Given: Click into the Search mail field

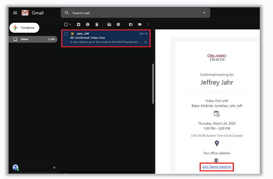Looking at the screenshot, I should 133,13.
